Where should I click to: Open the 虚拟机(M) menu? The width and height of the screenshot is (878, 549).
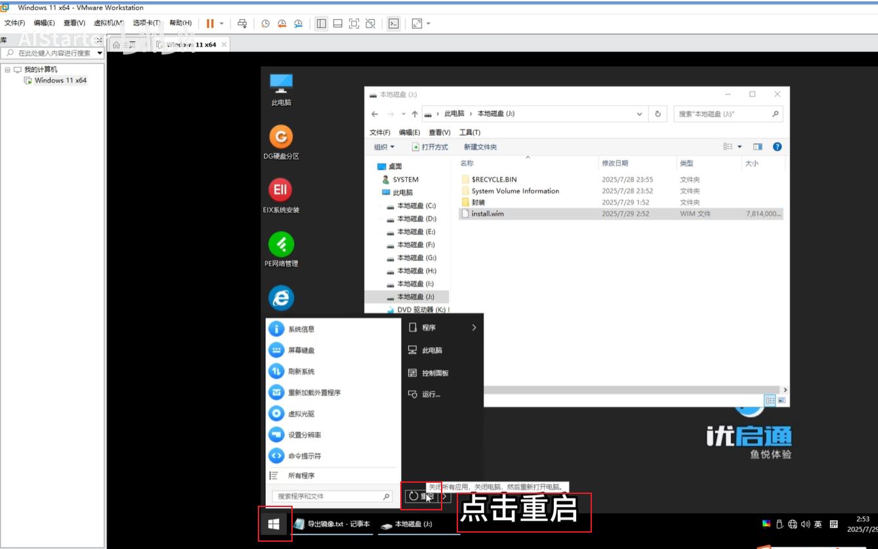click(109, 23)
